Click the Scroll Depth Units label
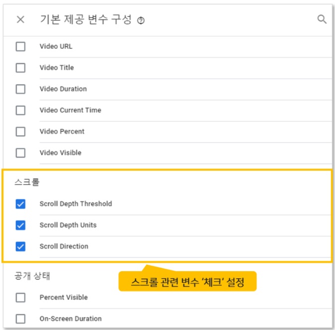 click(x=68, y=225)
